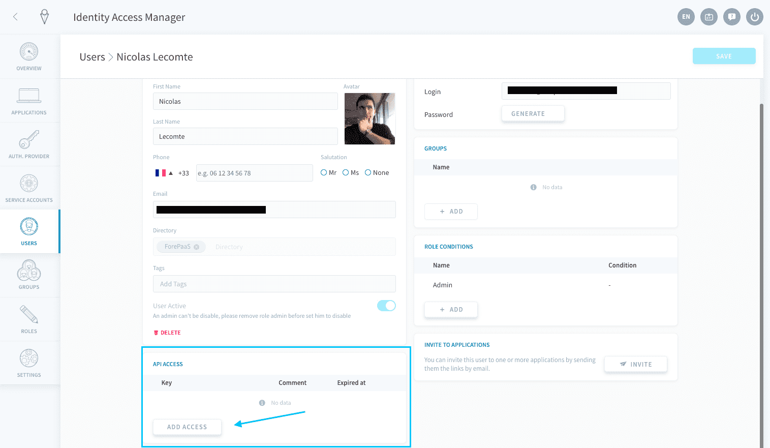Click the info icon beside Groups No data
Viewport: 770px width, 448px height.
point(533,187)
